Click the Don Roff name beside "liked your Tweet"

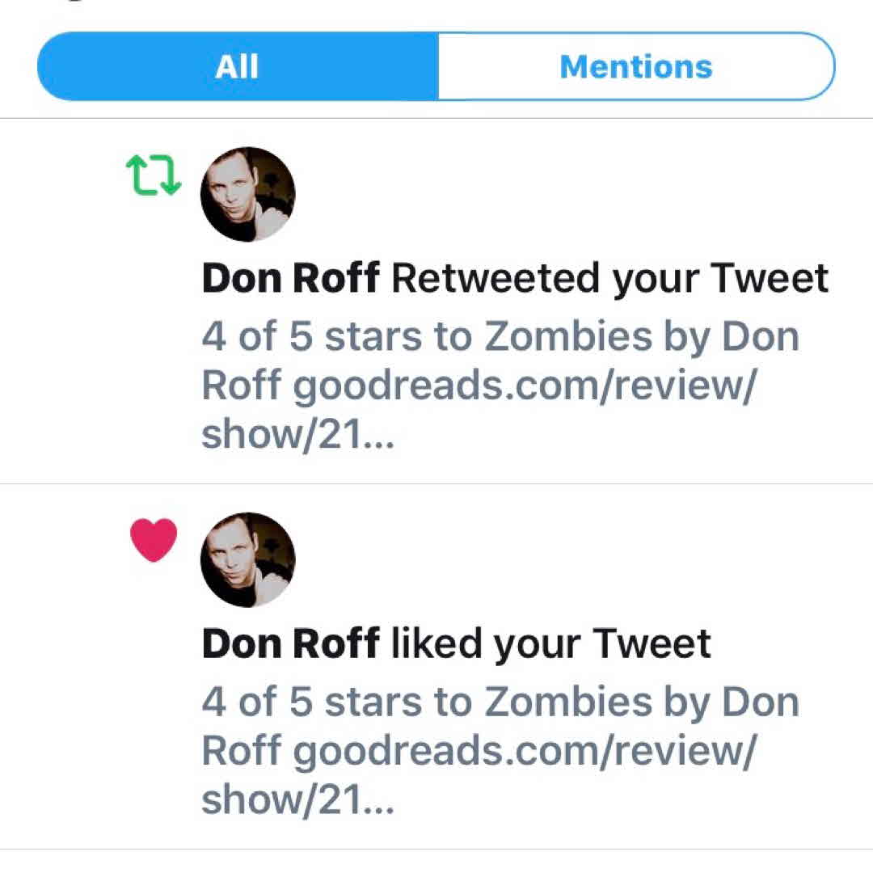coord(290,644)
